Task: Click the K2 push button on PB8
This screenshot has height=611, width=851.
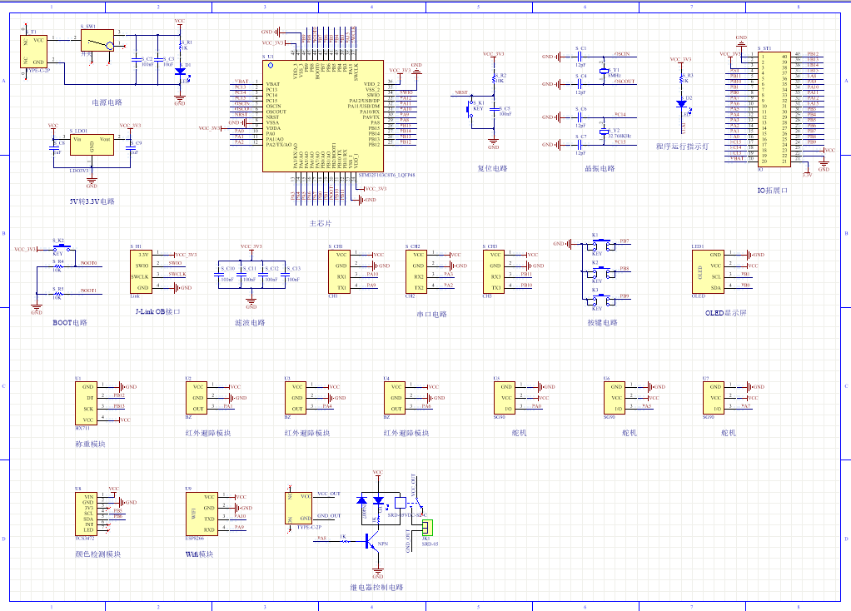Action: click(602, 274)
